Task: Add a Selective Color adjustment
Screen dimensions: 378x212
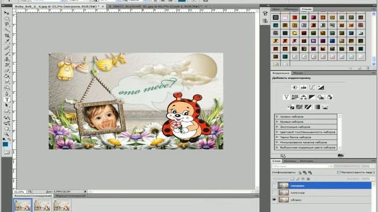Action: click(325, 107)
